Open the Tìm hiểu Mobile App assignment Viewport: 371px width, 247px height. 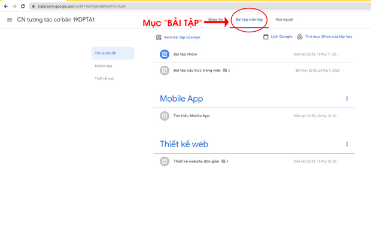191,115
